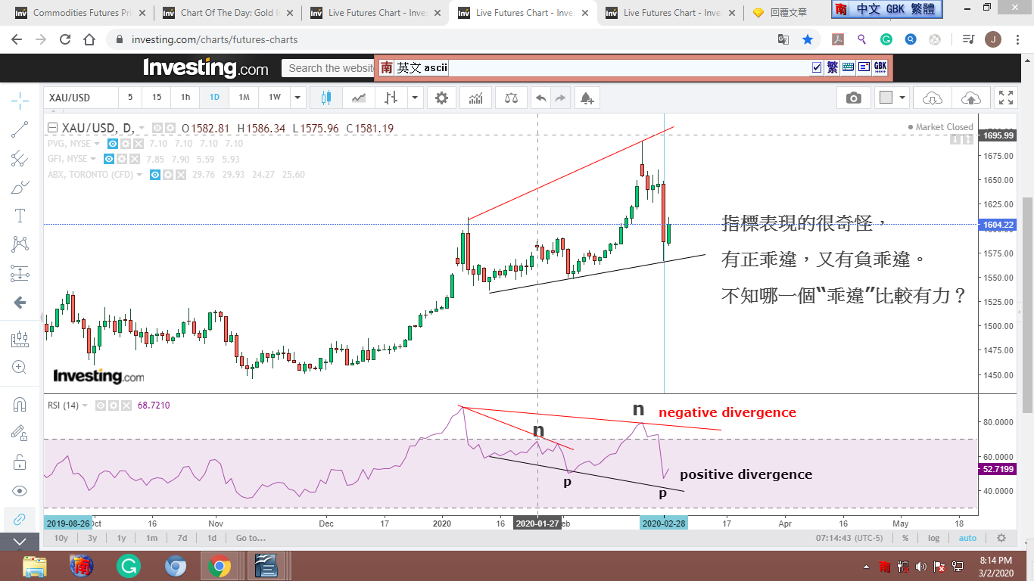Open the Go to... date picker
Viewport: 1034px width, 581px height.
251,538
